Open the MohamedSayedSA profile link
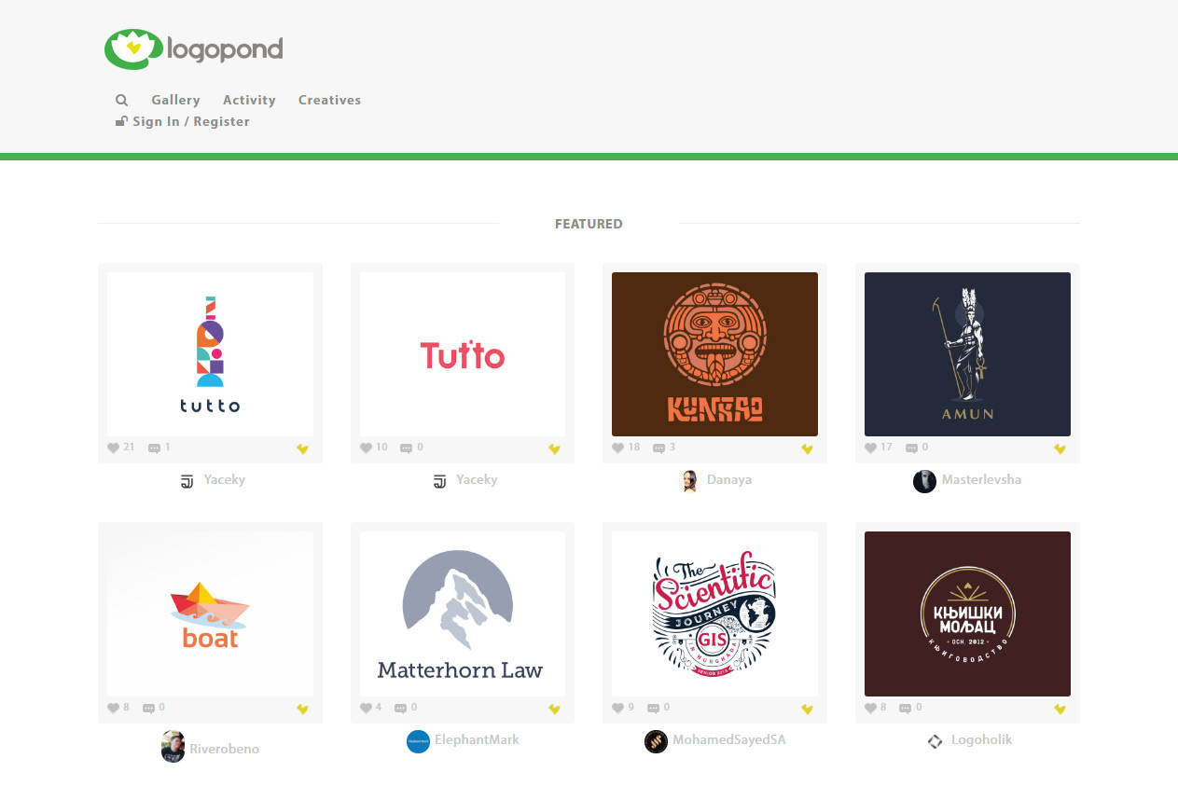1178x786 pixels. (729, 740)
